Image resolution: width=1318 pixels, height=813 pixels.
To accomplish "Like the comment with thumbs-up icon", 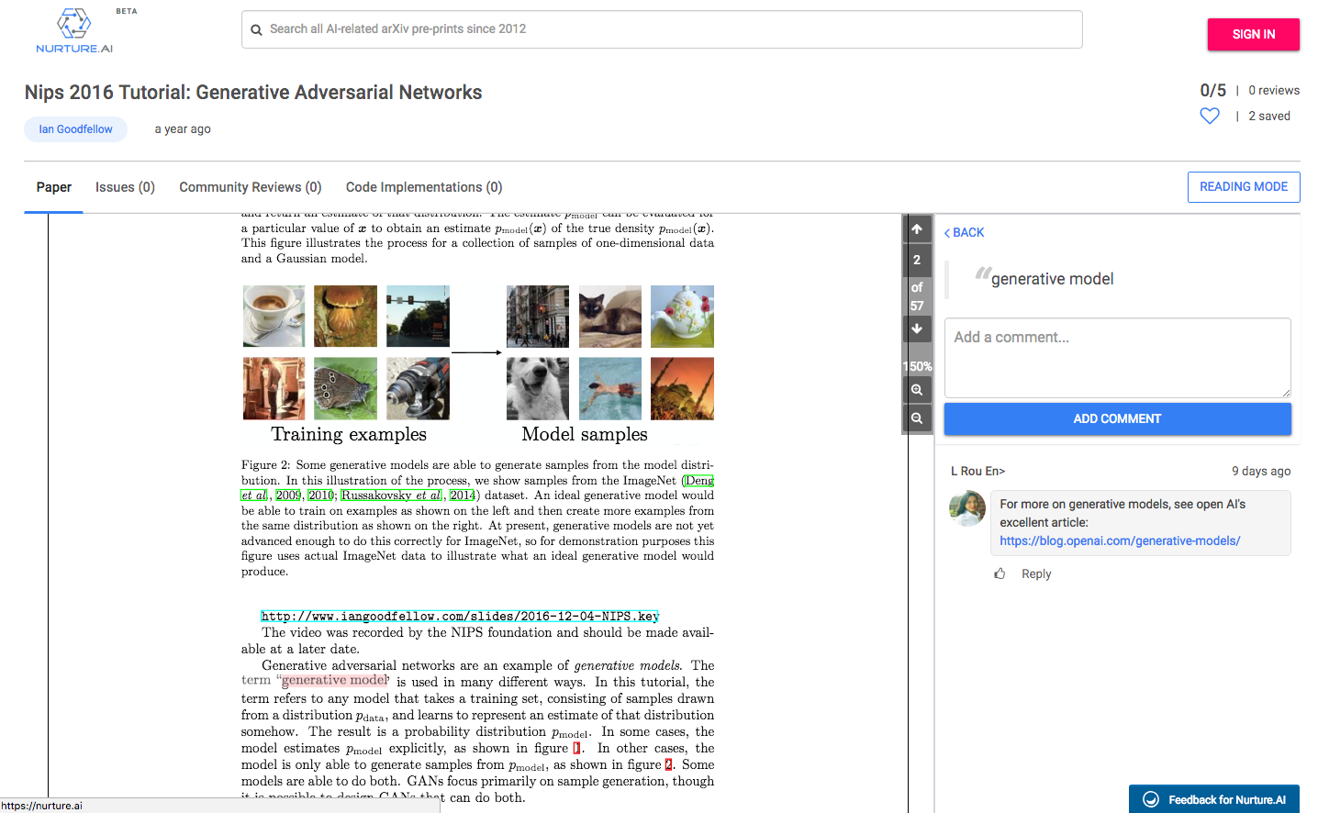I will 1000,574.
